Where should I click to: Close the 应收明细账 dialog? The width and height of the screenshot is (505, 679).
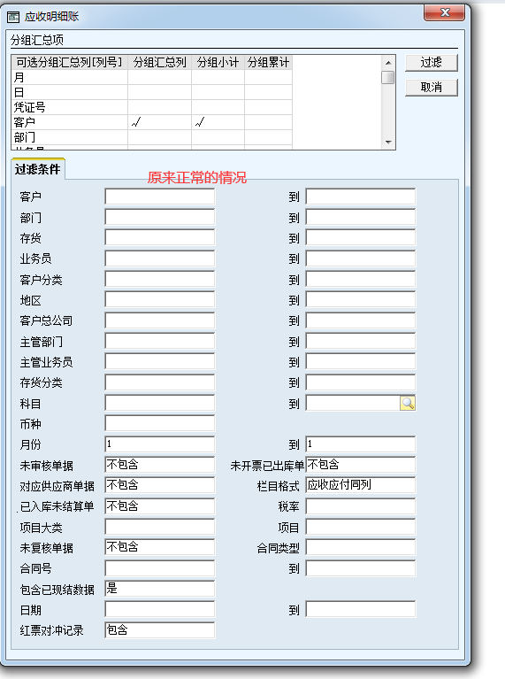click(444, 12)
